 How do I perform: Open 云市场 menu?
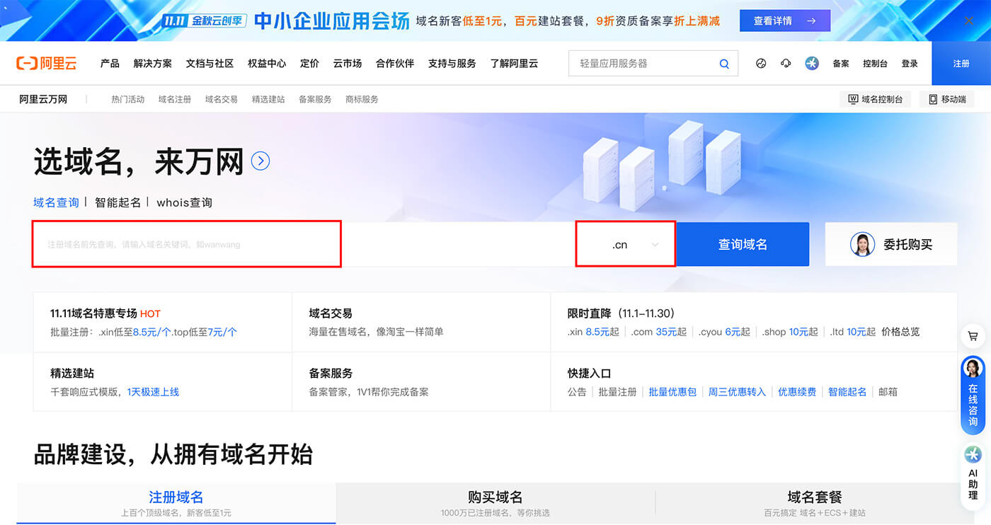tap(348, 64)
